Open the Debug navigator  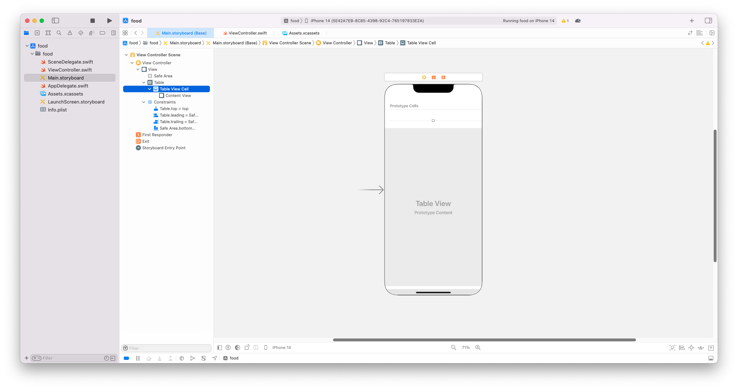92,33
